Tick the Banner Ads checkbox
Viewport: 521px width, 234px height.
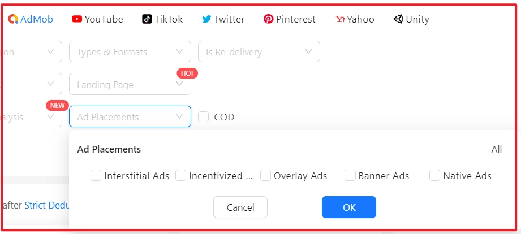pyautogui.click(x=350, y=176)
